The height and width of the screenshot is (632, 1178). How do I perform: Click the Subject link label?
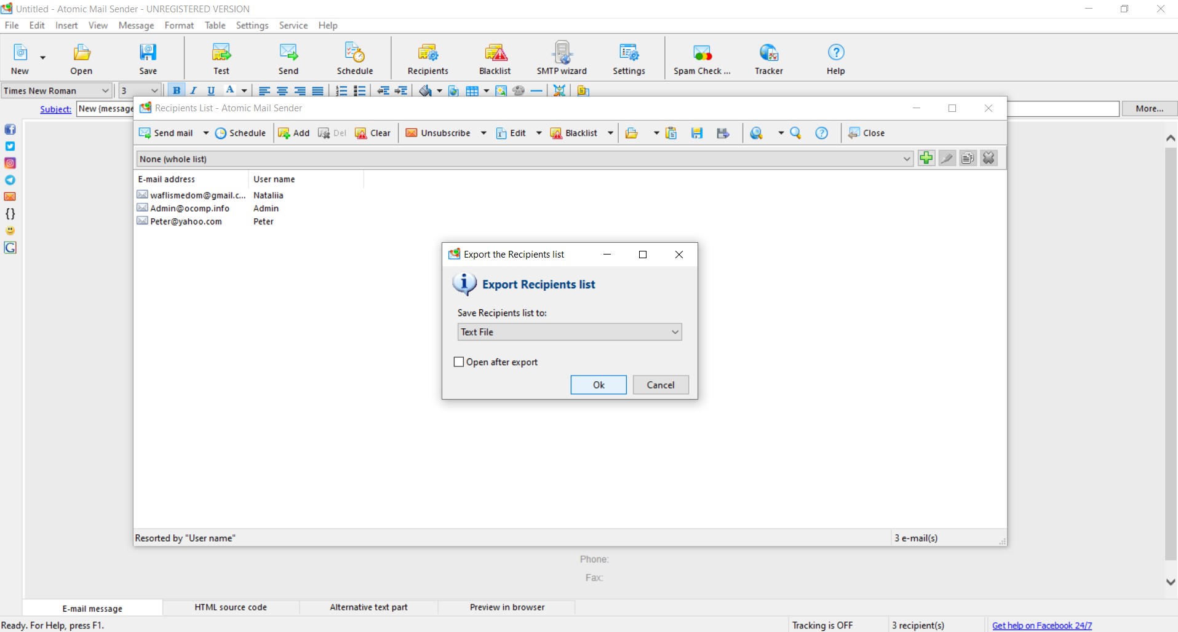(x=56, y=109)
